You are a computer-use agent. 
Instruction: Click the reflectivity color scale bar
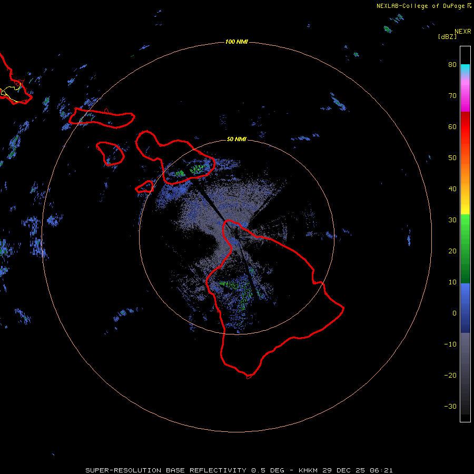tap(465, 234)
